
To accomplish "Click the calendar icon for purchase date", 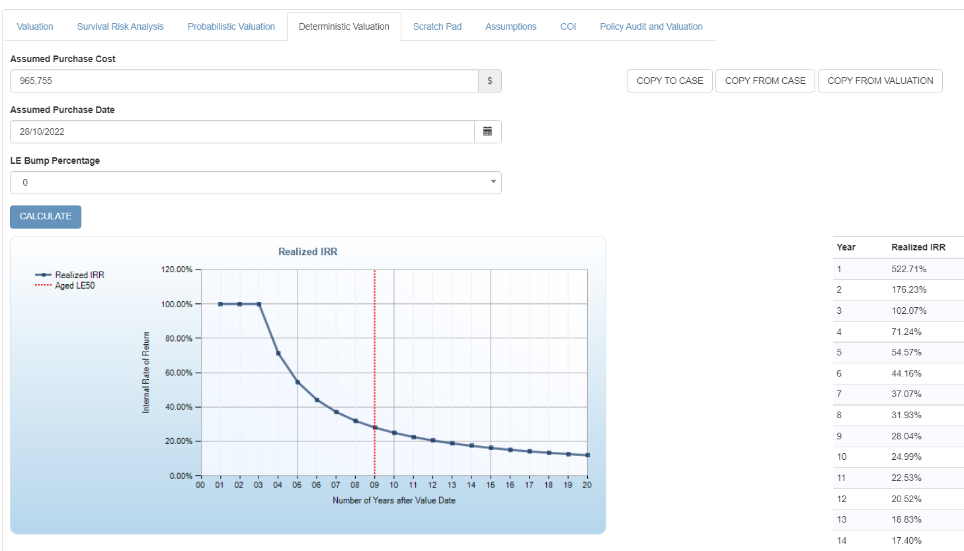I will point(487,131).
